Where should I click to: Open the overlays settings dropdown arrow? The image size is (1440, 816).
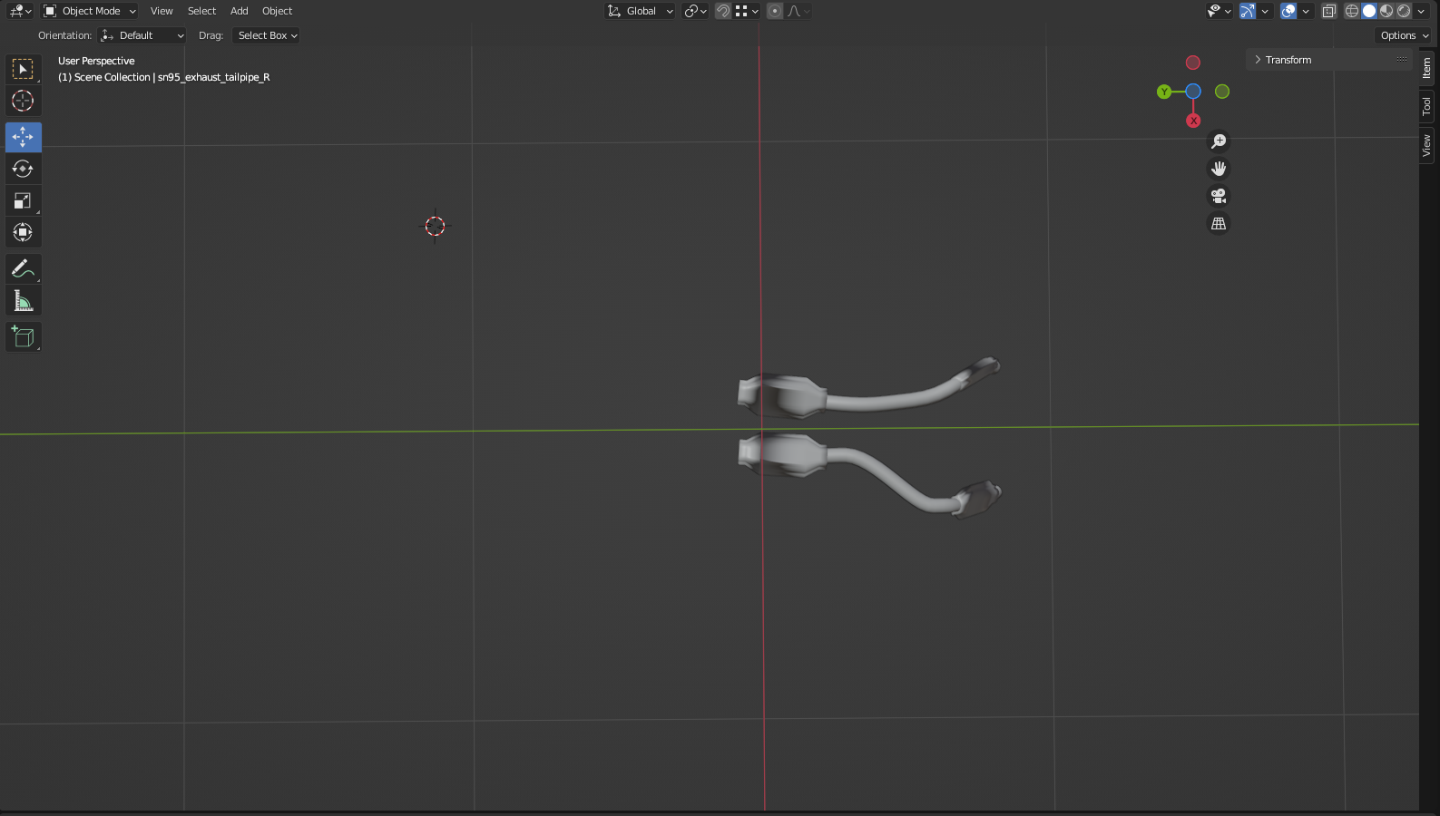pyautogui.click(x=1306, y=11)
